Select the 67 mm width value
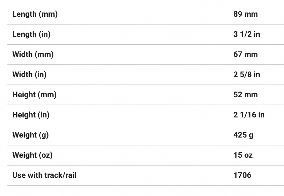This screenshot has height=196, width=284. pos(245,54)
